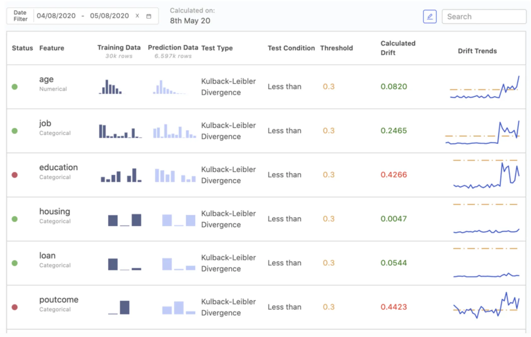Click the green status dot for age
This screenshot has width=531, height=337.
(15, 87)
